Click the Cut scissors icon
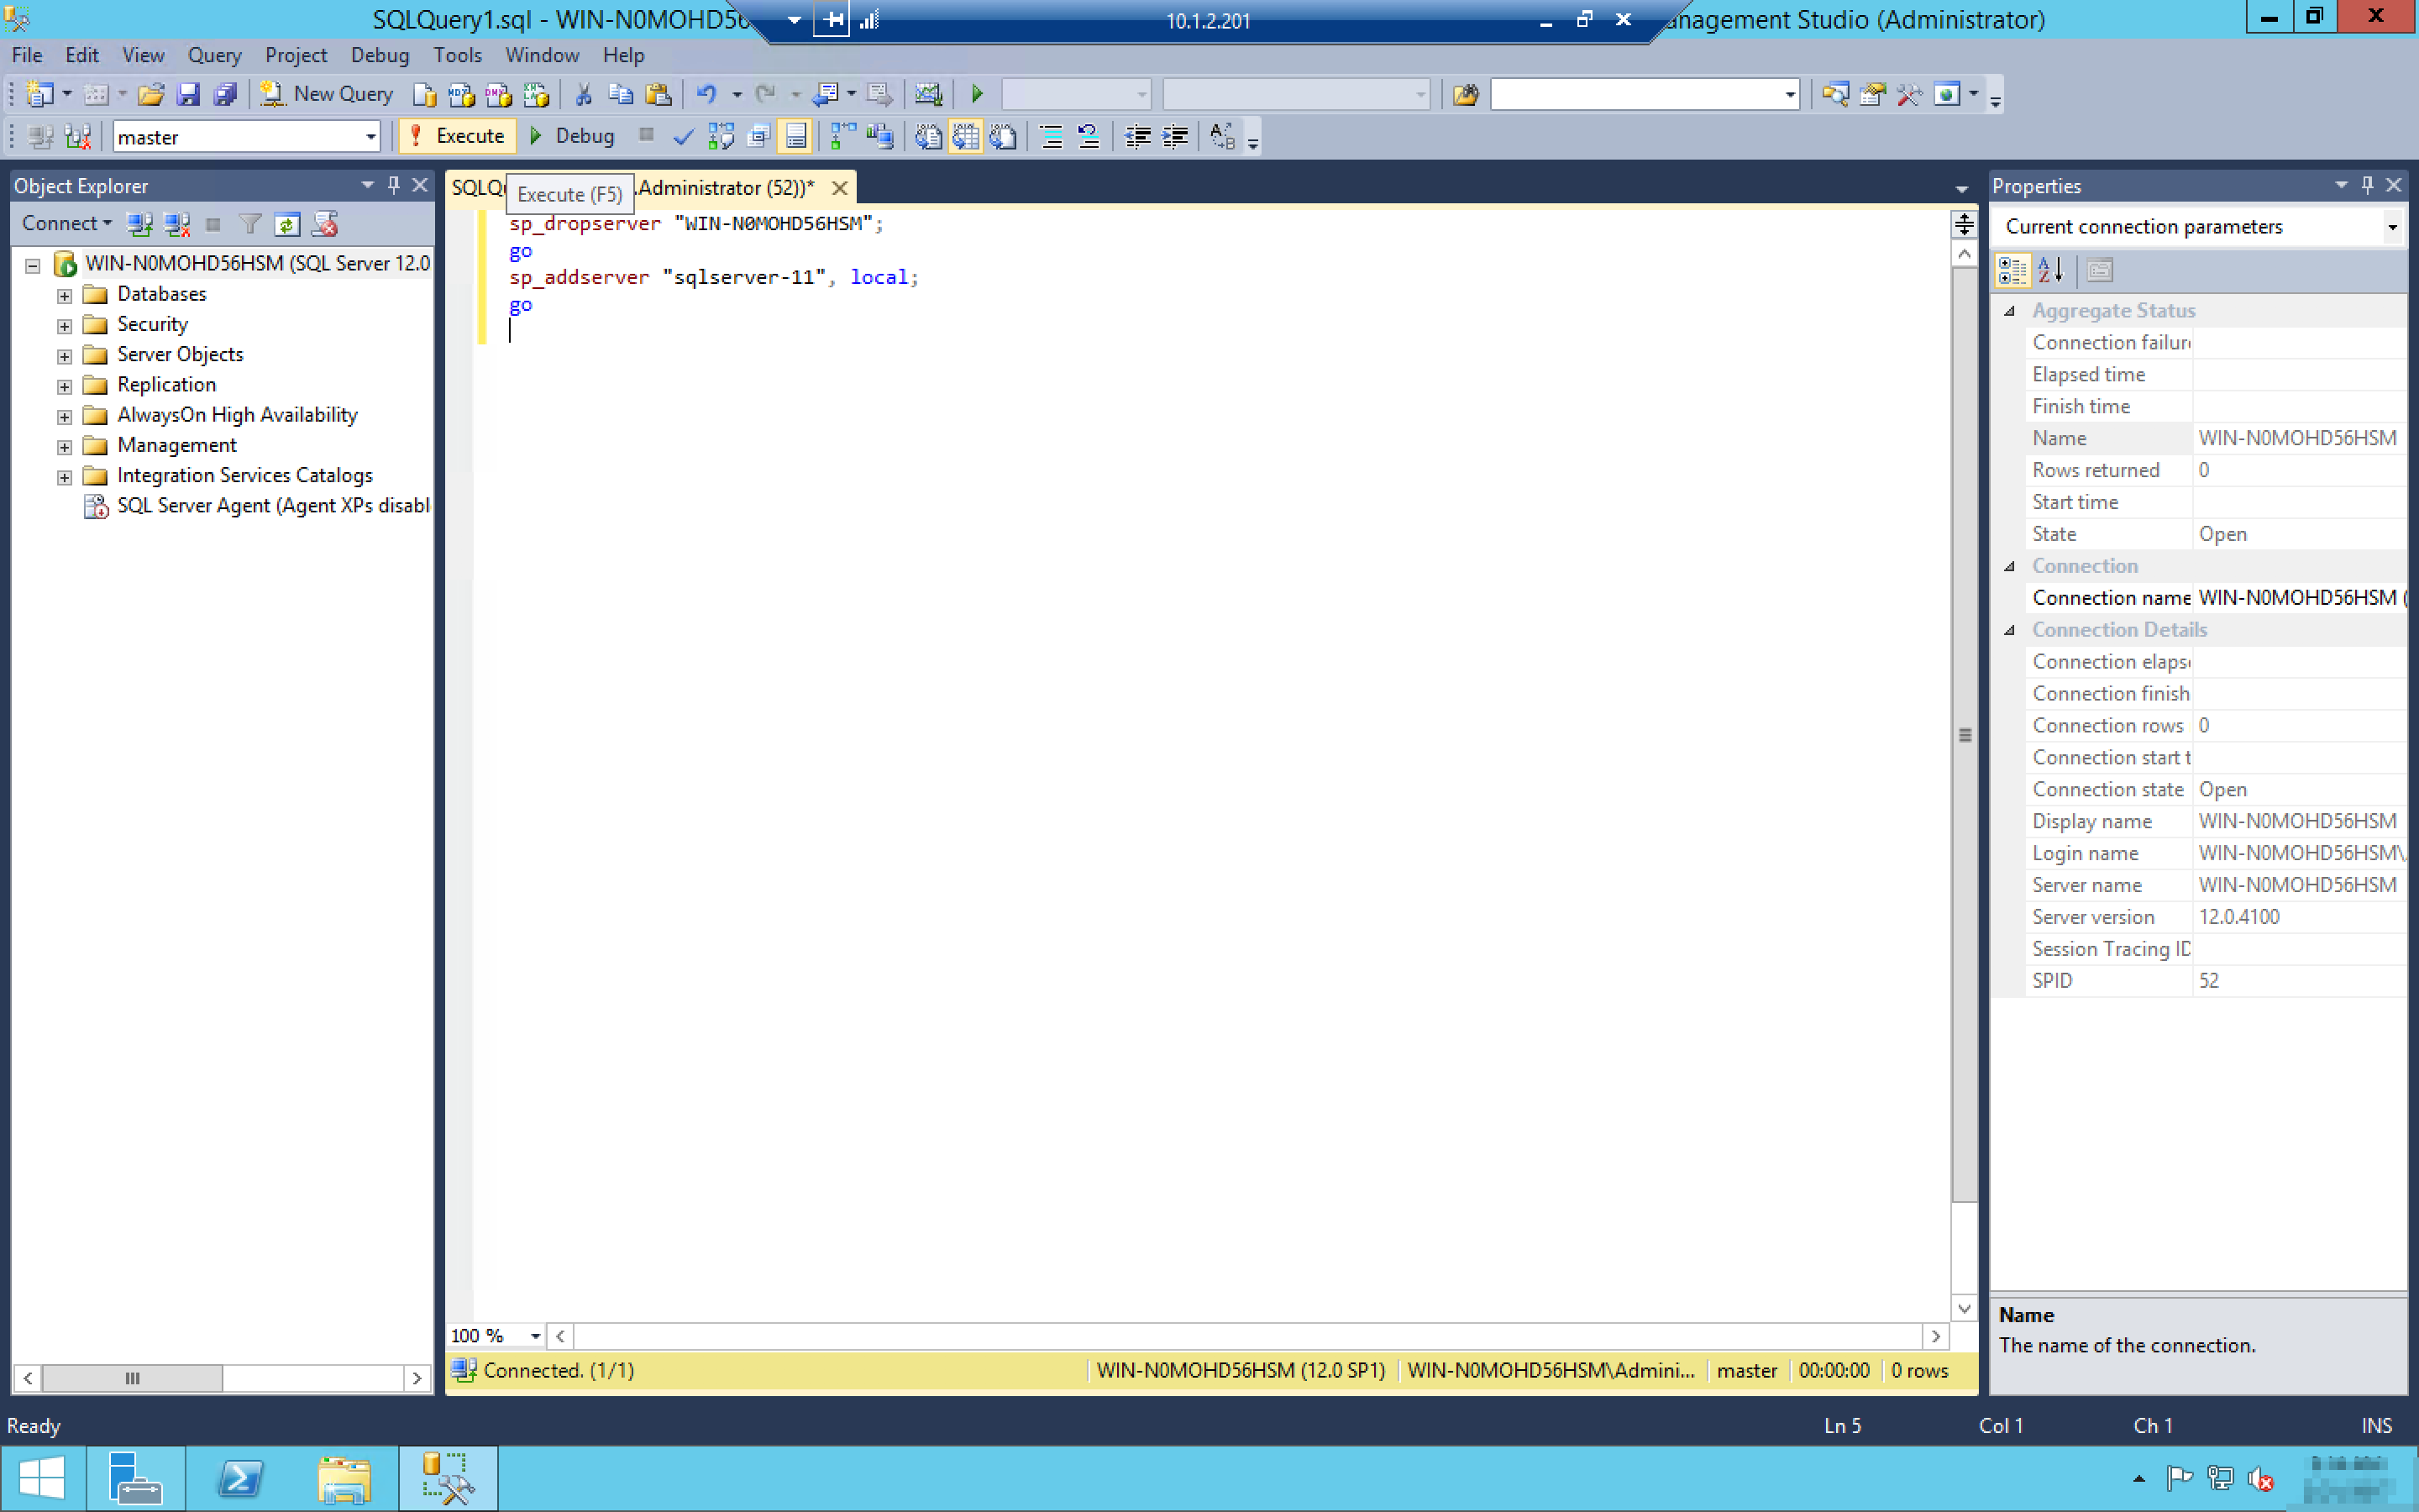2419x1512 pixels. [584, 94]
